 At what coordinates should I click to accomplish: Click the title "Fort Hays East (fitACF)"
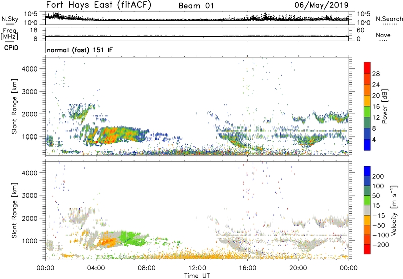[99, 5]
